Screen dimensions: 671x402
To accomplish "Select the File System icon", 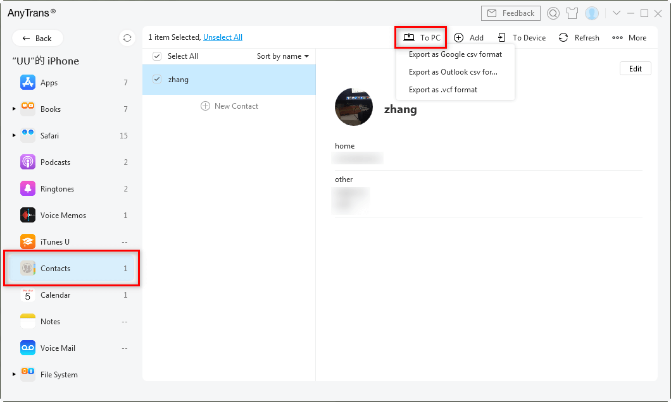I will pyautogui.click(x=28, y=374).
